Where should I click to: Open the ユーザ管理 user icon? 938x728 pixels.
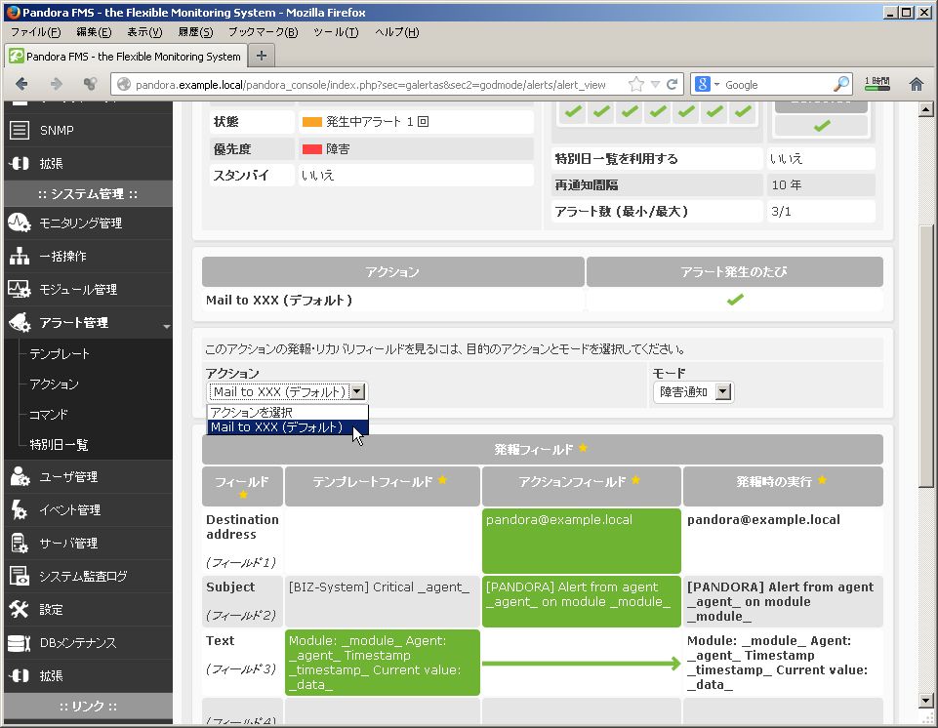pyautogui.click(x=20, y=476)
